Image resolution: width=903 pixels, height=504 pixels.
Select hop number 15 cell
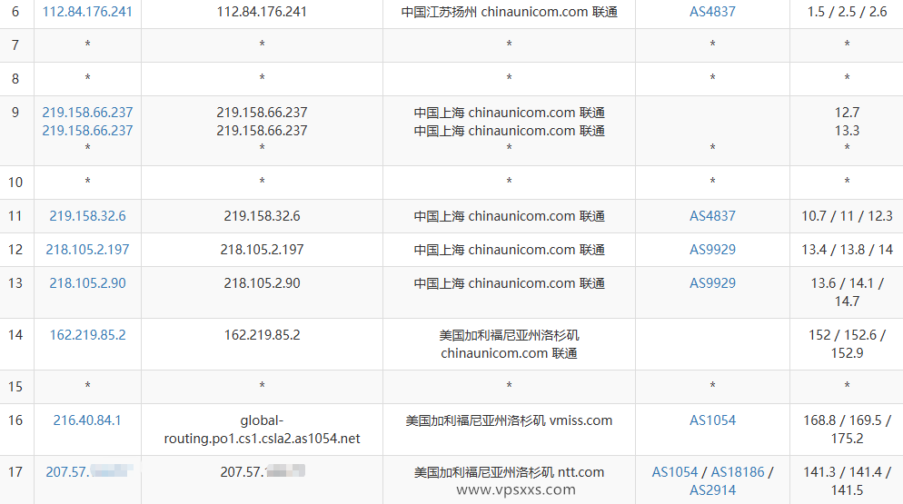tap(16, 387)
